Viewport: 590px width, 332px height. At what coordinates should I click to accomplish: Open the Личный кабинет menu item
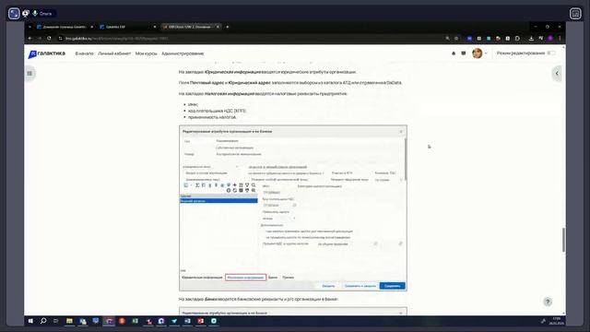[114, 53]
